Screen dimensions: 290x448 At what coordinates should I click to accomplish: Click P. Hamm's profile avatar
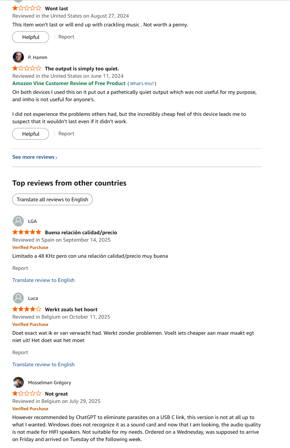click(x=18, y=57)
